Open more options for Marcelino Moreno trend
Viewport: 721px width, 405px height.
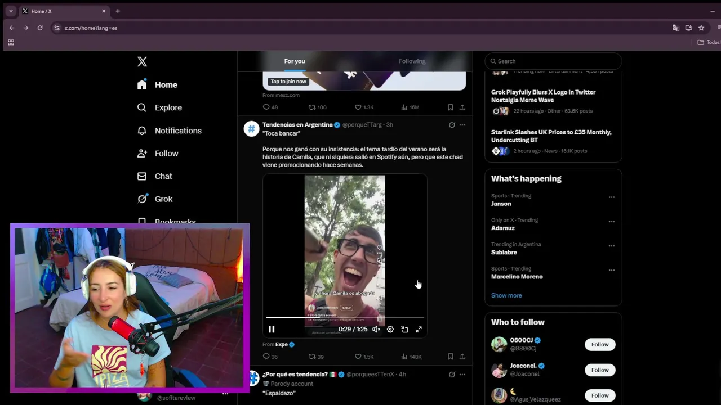click(611, 270)
